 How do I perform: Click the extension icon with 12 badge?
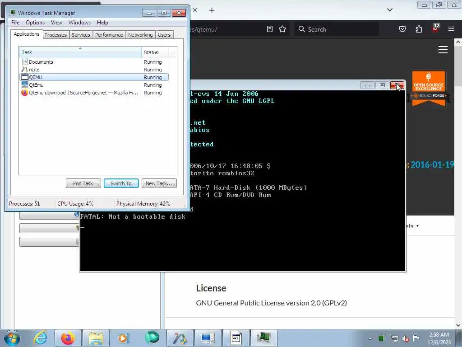(x=435, y=28)
